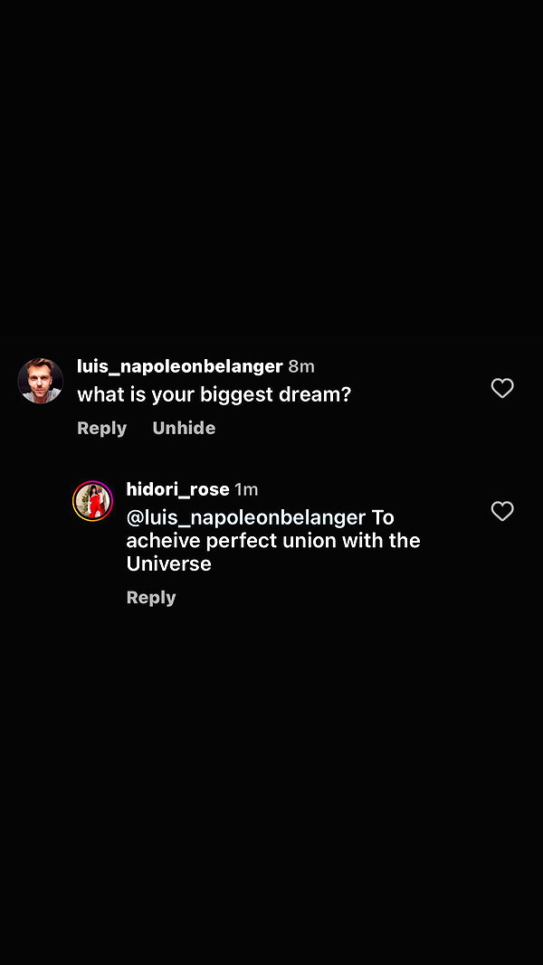
Task: Click the word 'To' after the mention
Action: [382, 517]
